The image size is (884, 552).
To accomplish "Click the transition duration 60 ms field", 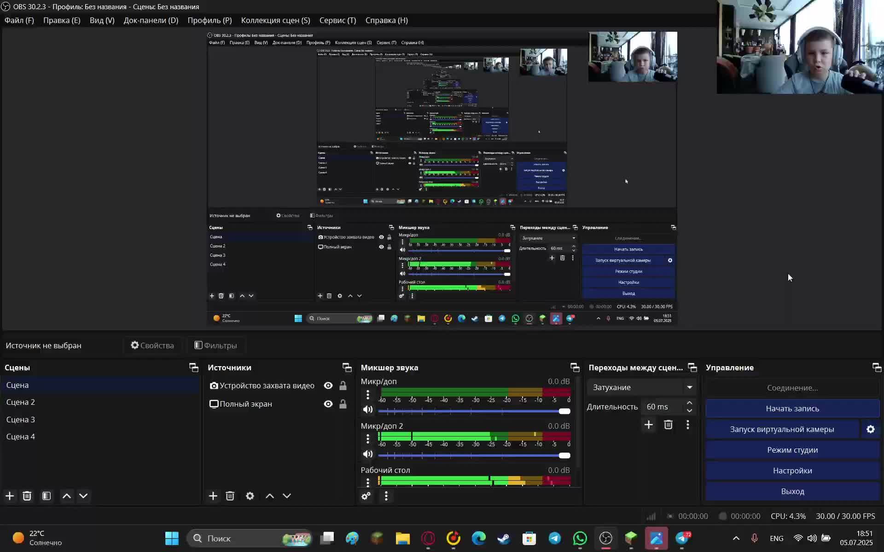I will point(663,407).
